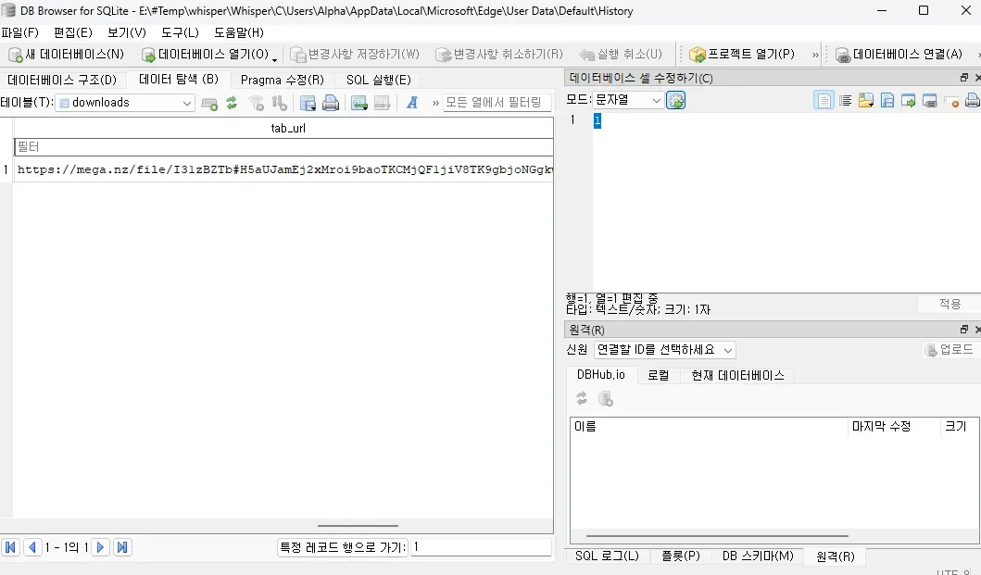The height and width of the screenshot is (575, 981).
Task: Open the table selector dropdown showing downloads
Action: [x=124, y=103]
